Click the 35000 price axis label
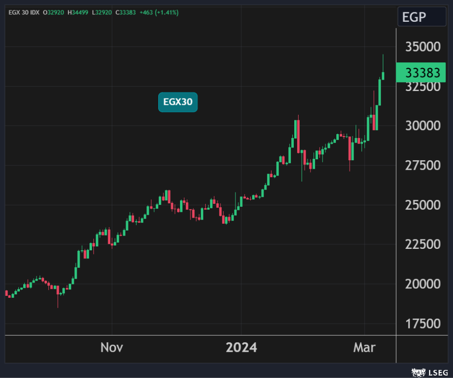The image size is (453, 378). point(423,47)
